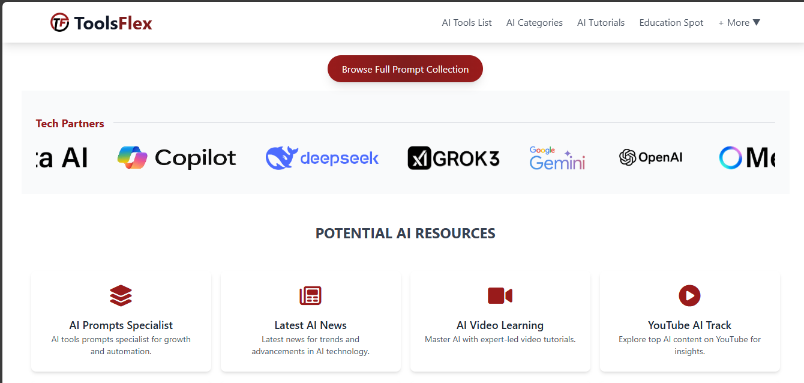Open AI Tools List menu item
804x383 pixels.
467,23
